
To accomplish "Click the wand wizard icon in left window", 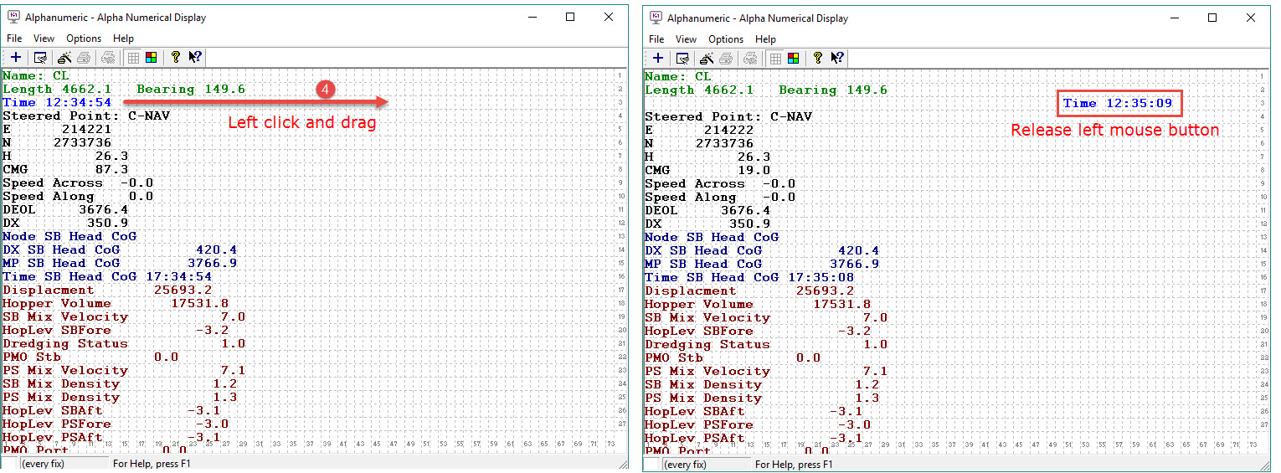I will [64, 58].
